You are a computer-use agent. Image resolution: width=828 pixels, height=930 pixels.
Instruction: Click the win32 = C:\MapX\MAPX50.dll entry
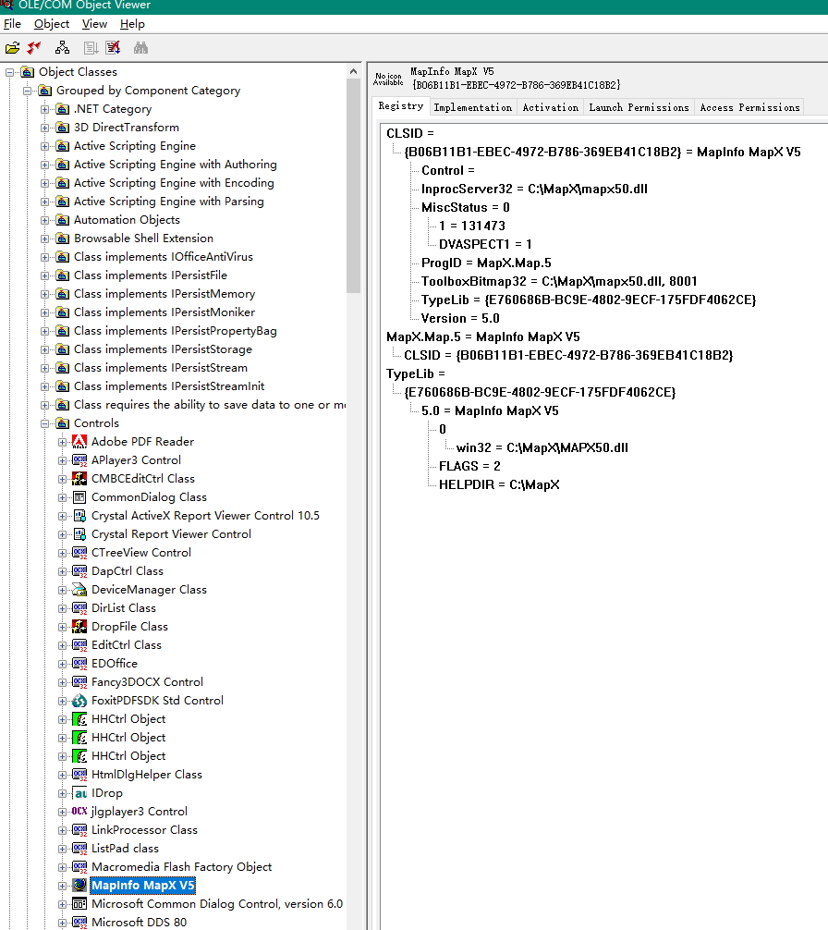click(x=542, y=447)
